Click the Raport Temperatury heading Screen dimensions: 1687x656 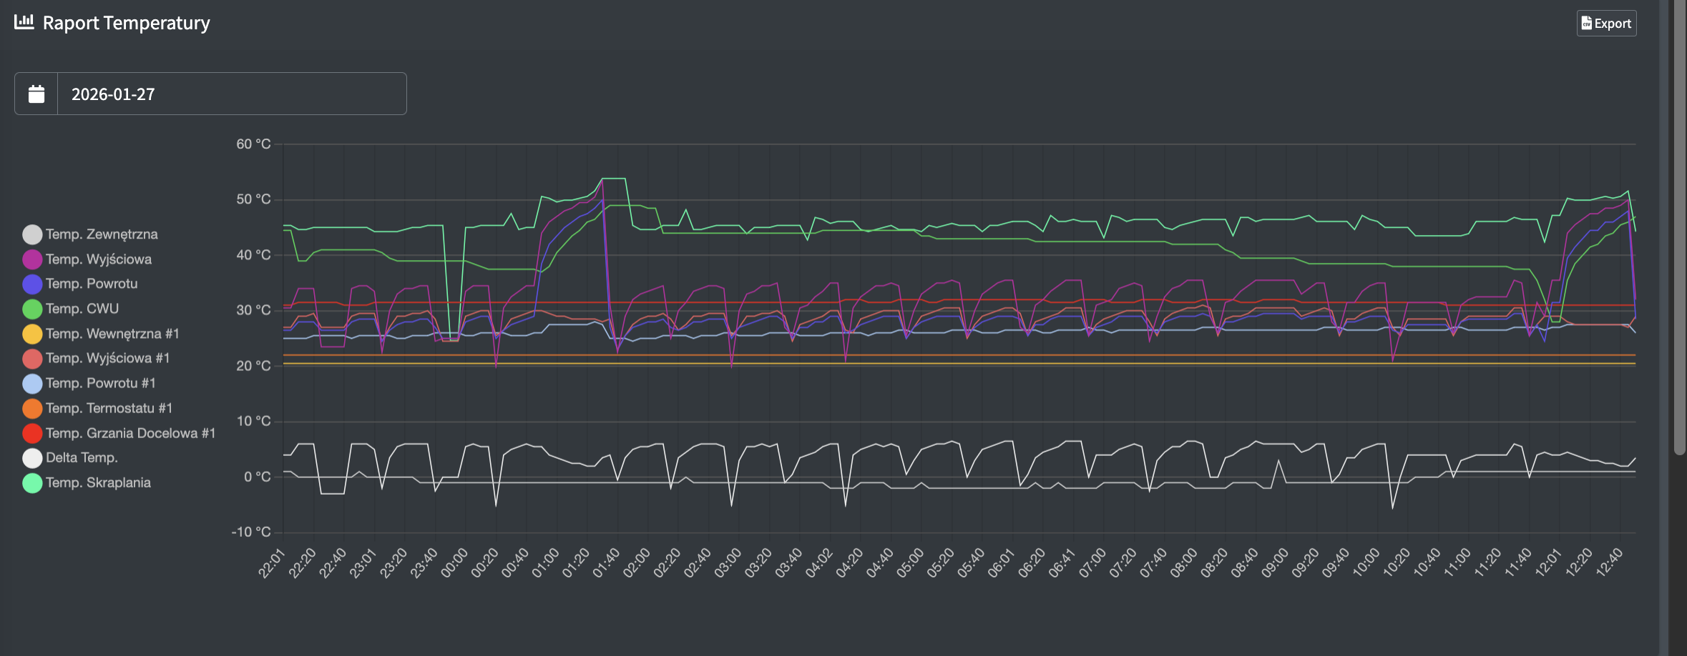pyautogui.click(x=127, y=24)
